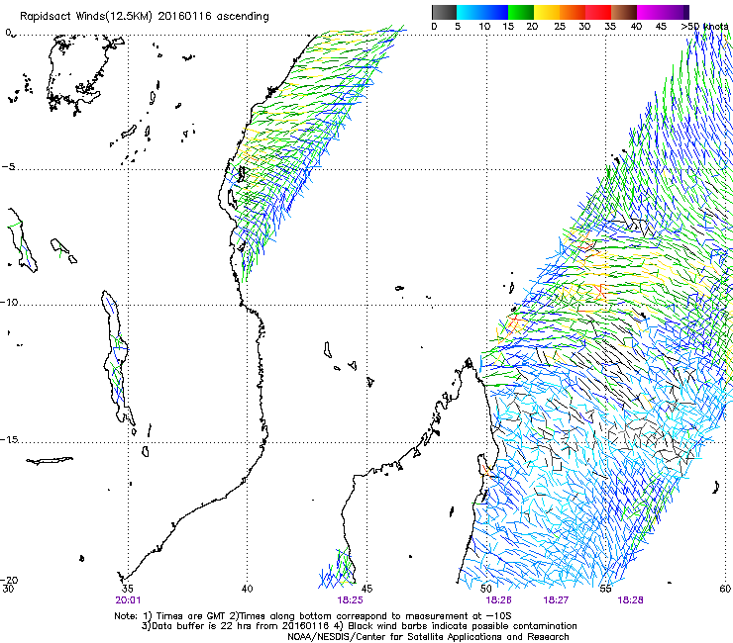Click the dark purple 45–50 knots legend swatch

click(676, 12)
